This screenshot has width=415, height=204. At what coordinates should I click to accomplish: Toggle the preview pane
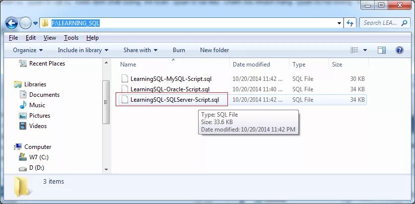(382, 50)
